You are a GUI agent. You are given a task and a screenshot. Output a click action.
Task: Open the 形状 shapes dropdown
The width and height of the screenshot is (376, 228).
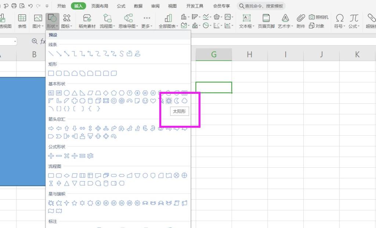(x=52, y=21)
